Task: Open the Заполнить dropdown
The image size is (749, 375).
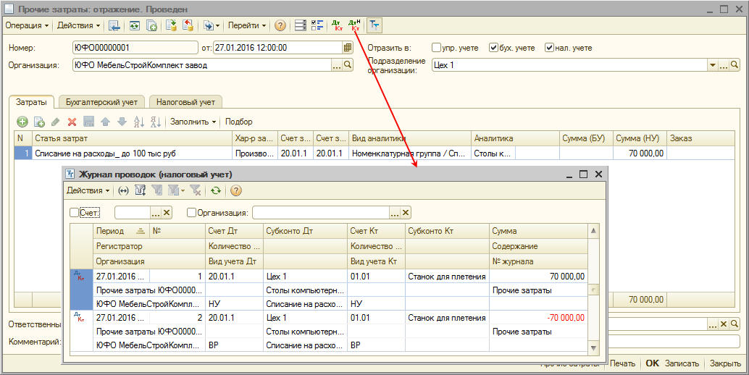Action: [193, 122]
